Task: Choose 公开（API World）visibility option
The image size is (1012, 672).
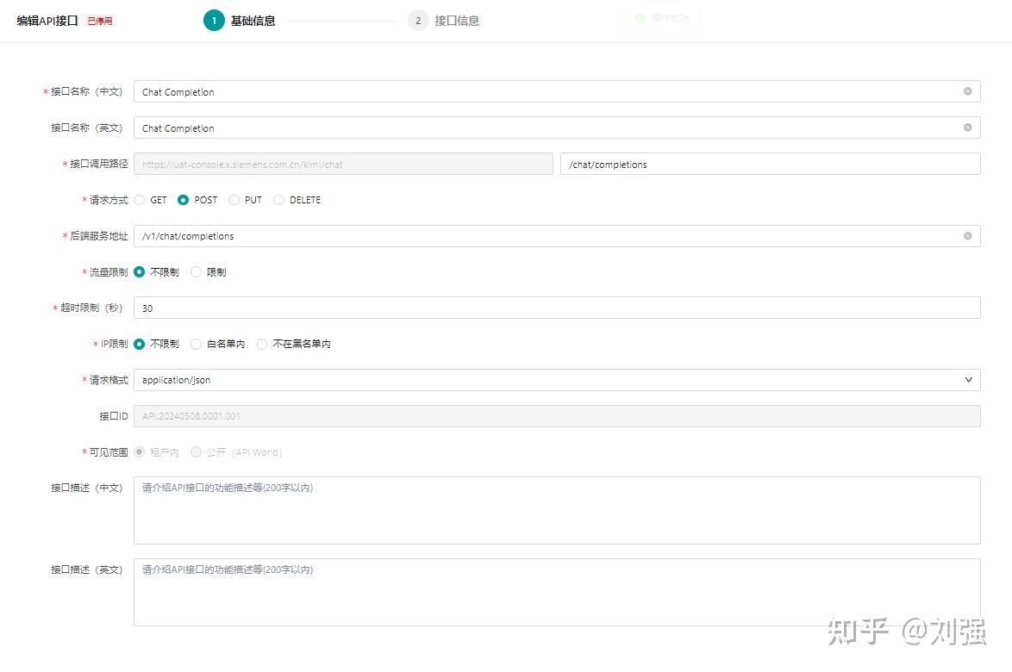Action: (x=196, y=451)
